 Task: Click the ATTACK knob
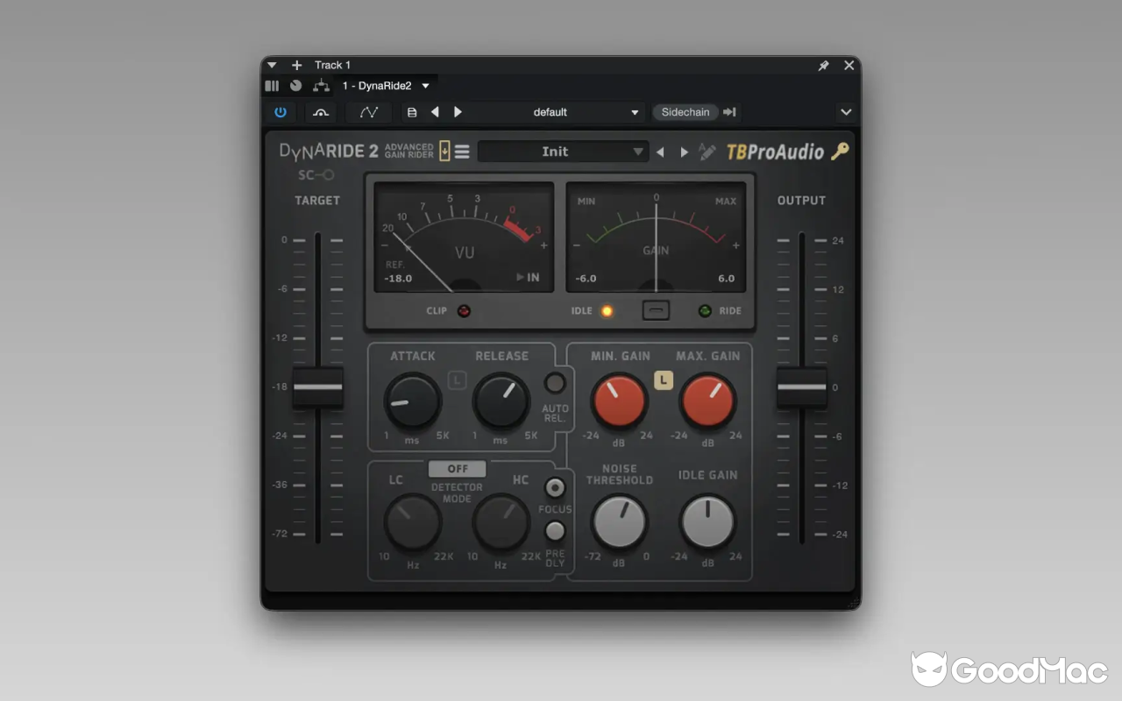[412, 401]
